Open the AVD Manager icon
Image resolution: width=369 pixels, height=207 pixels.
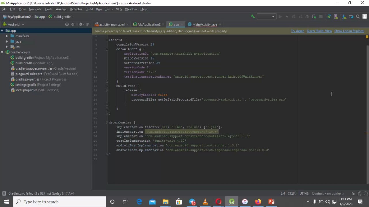tap(336, 17)
